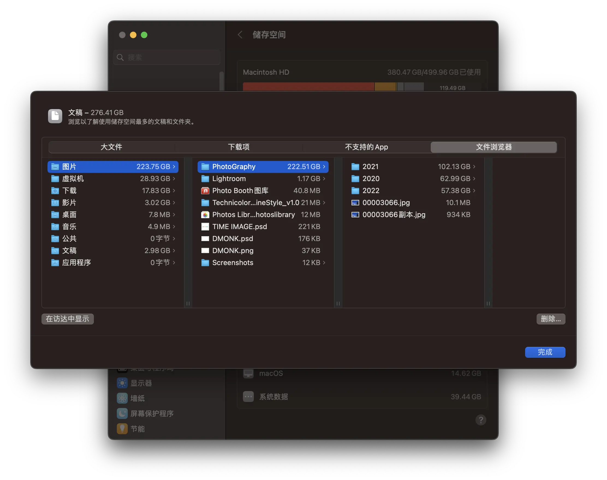Expand the 影片 folder chevron
This screenshot has width=607, height=480.
[174, 203]
